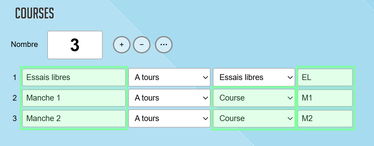This screenshot has height=146, width=374.
Task: Click the EL abbreviation field
Action: pyautogui.click(x=325, y=77)
